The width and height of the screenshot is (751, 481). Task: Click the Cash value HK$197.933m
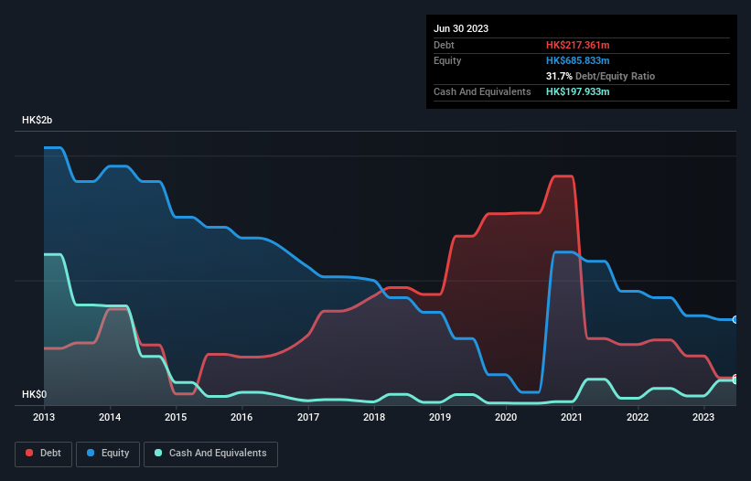pyautogui.click(x=577, y=91)
